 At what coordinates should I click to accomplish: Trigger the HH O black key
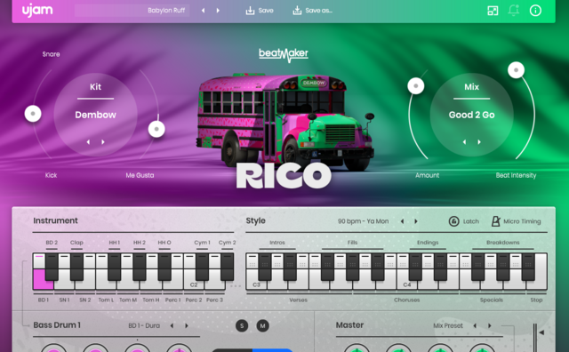point(164,267)
